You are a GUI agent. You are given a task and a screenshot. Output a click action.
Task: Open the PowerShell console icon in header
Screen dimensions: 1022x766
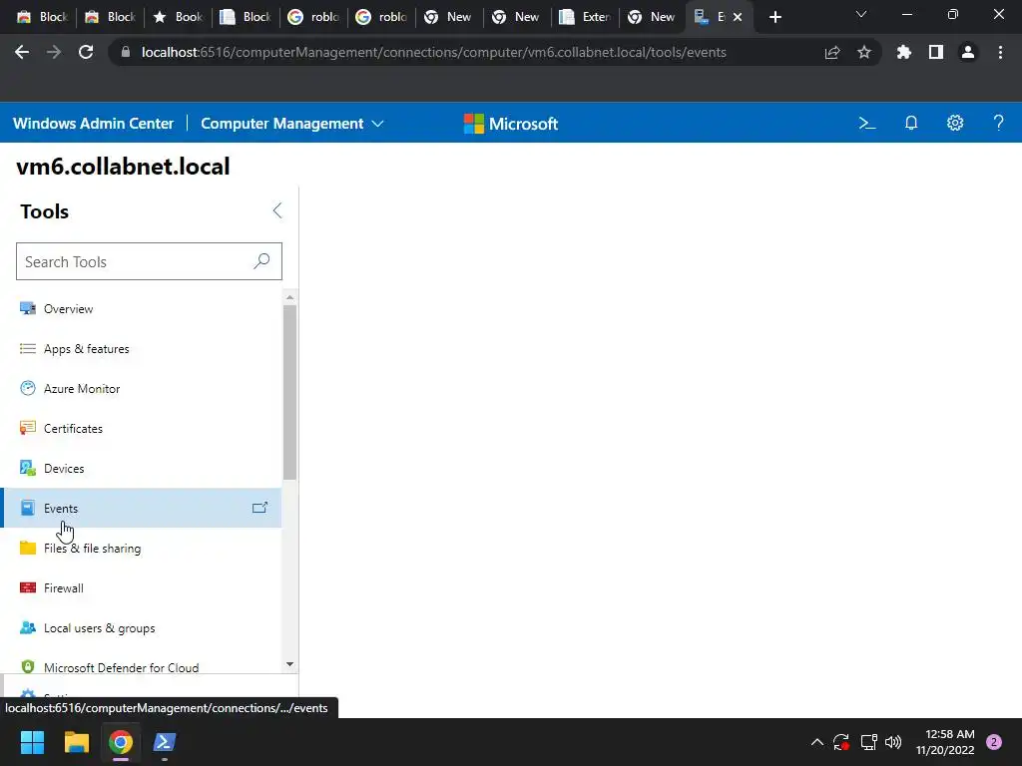pyautogui.click(x=867, y=123)
